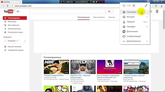This screenshot has width=165, height=92.
Task: Click the Загрузки download icon
Action: click(124, 22)
